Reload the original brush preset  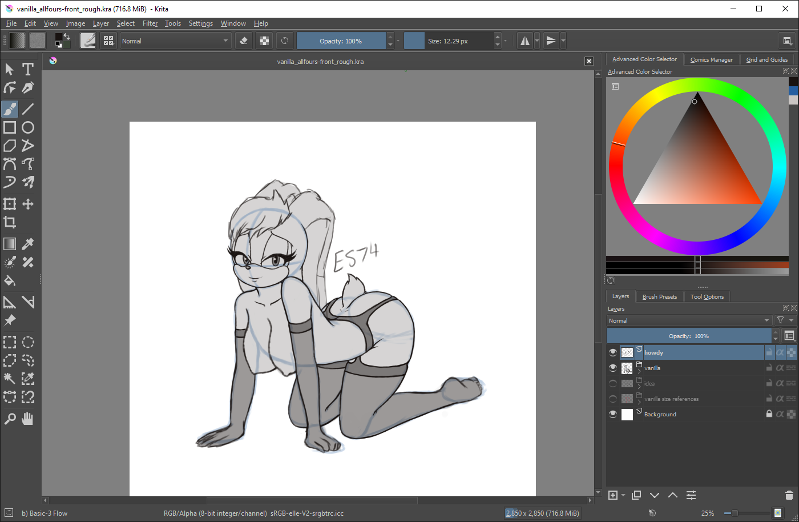coord(285,41)
